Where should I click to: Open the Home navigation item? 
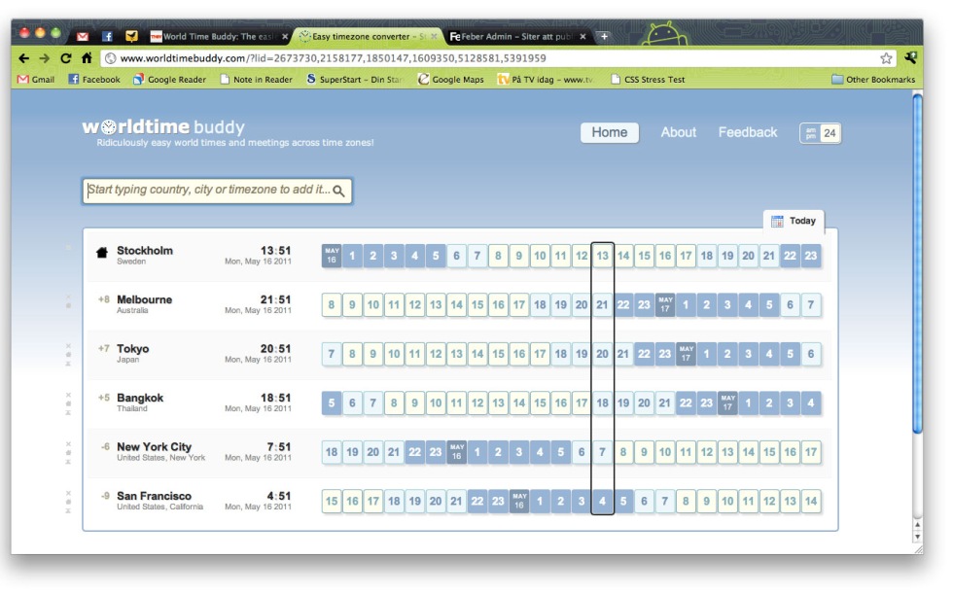click(609, 132)
